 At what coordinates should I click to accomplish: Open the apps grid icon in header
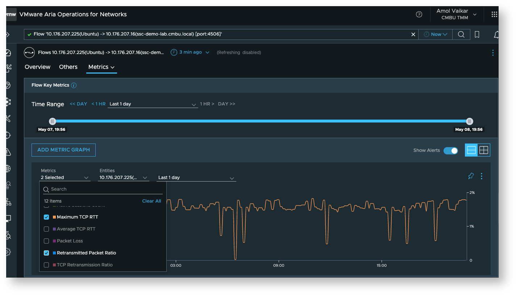(494, 14)
